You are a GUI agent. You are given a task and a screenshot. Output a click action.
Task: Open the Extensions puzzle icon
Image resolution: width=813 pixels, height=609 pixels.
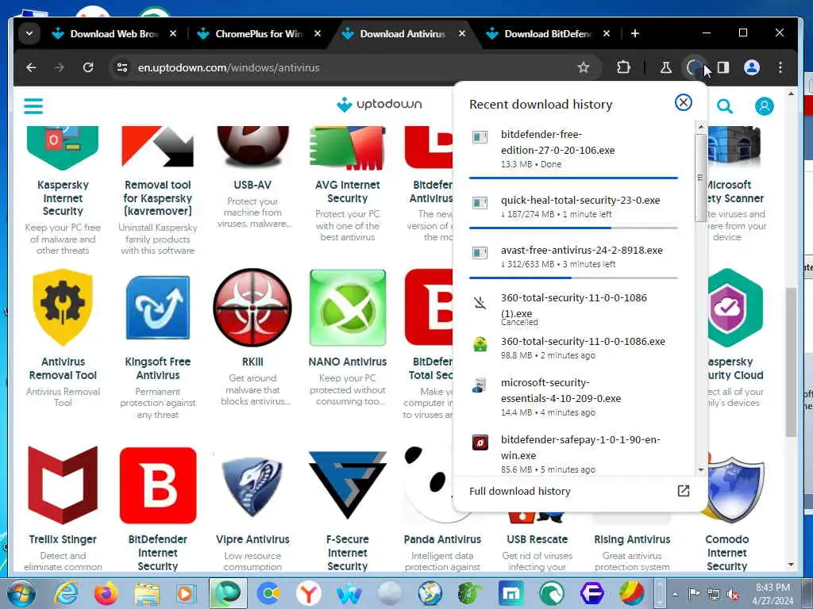(623, 68)
